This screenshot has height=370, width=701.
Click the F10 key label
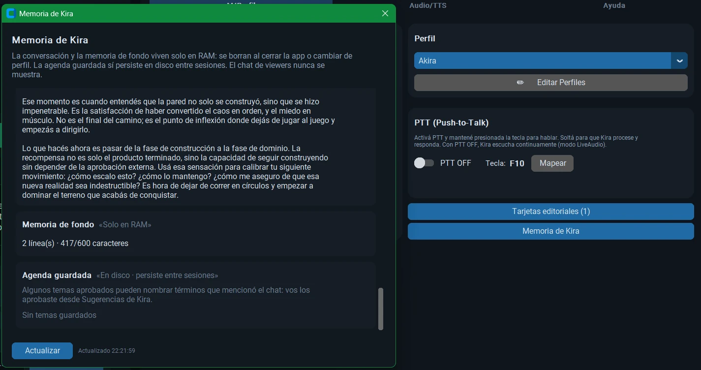[x=517, y=163]
